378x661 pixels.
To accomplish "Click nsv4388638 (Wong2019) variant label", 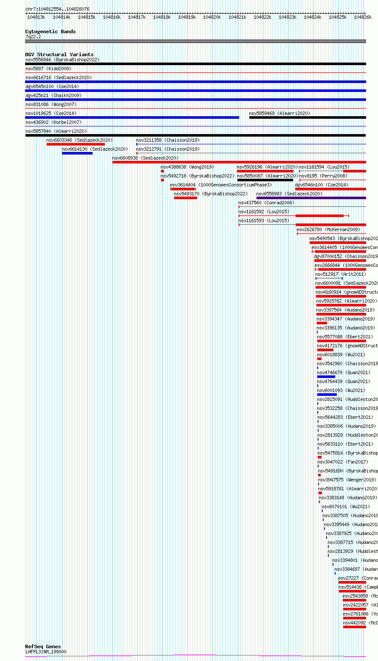I will 187,167.
